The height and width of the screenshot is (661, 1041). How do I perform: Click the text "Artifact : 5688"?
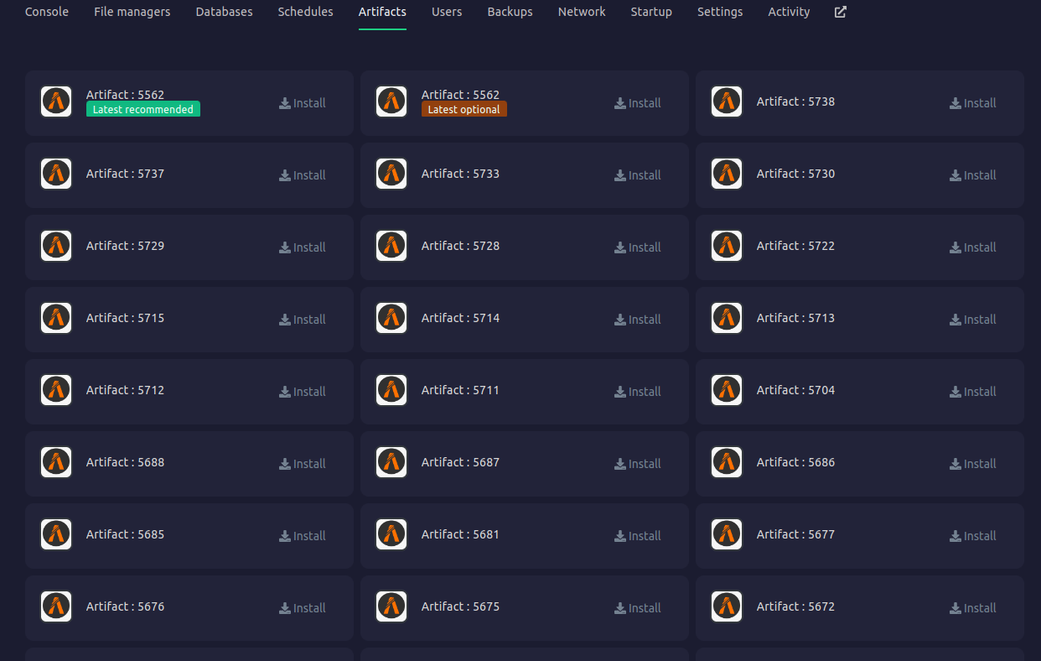click(x=125, y=462)
